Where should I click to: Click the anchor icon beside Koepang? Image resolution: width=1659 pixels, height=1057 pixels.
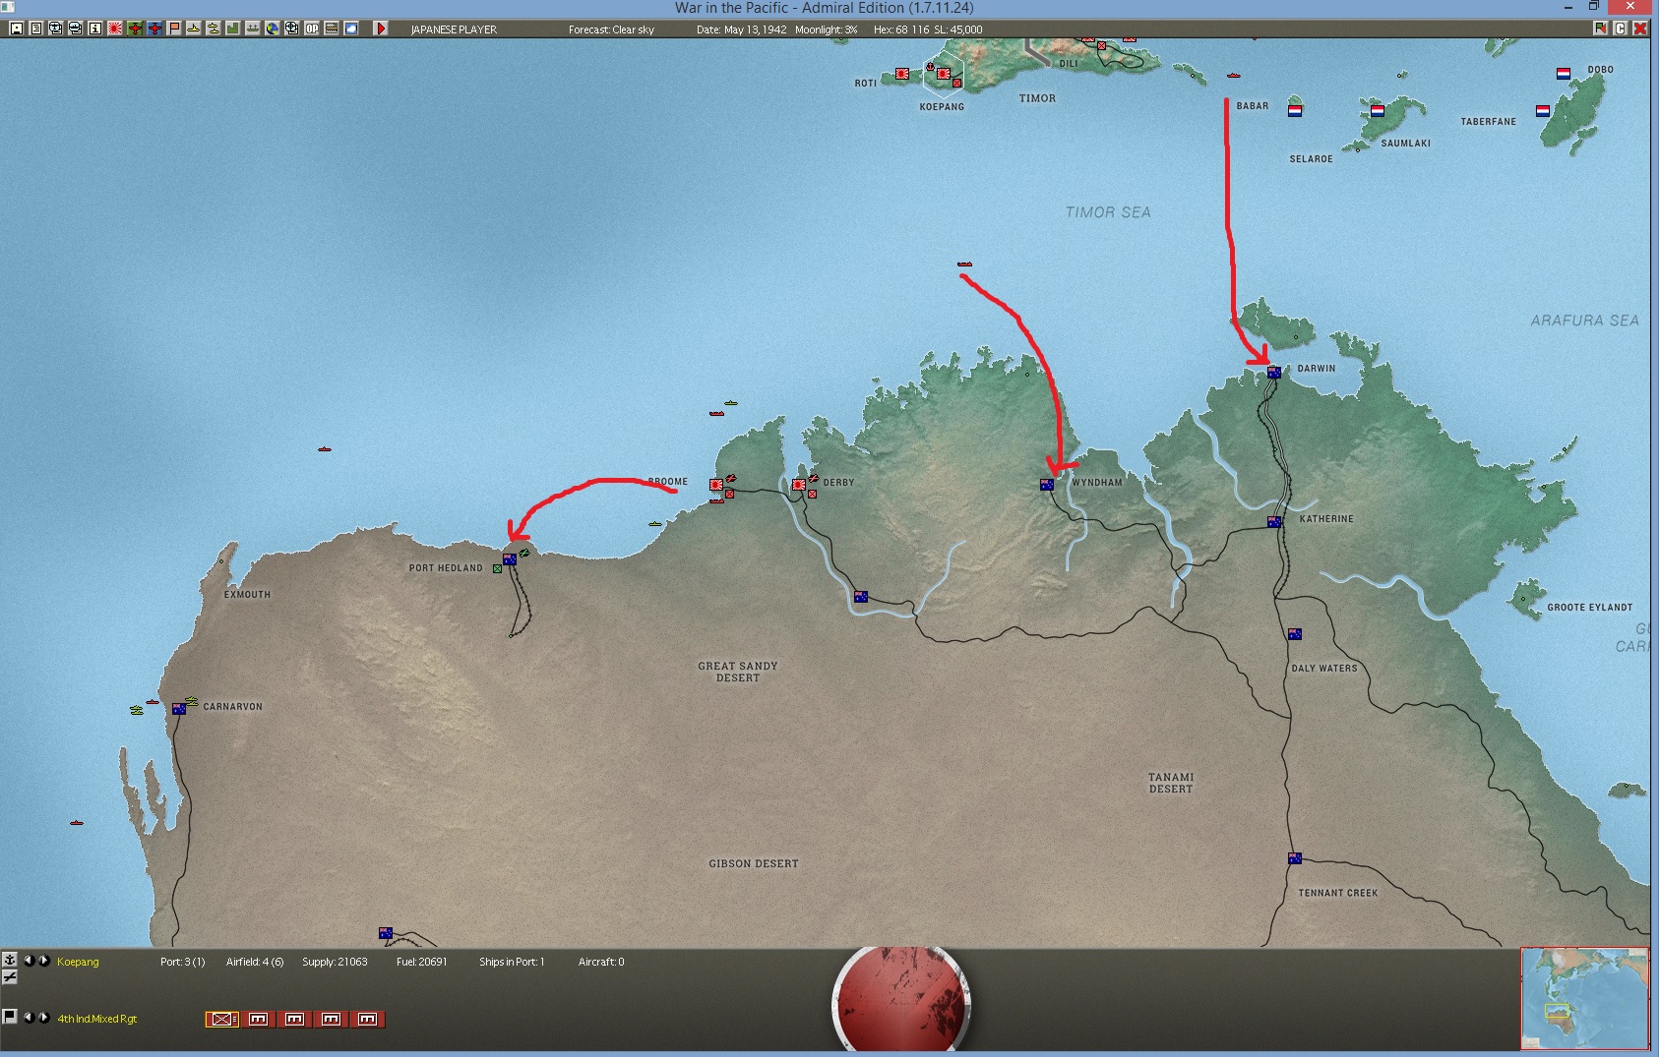[x=9, y=960]
